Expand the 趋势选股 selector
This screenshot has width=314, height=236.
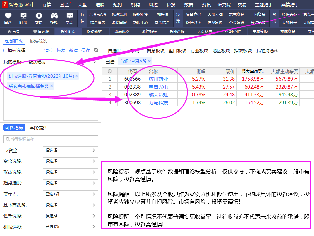70,183
